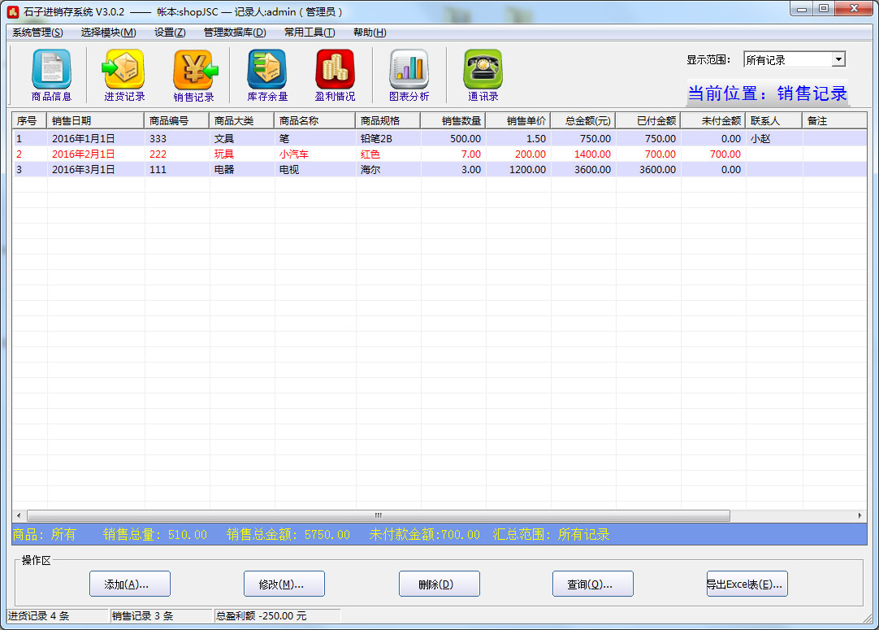Sort by the 已付金额 column header
The image size is (879, 630).
[x=648, y=120]
